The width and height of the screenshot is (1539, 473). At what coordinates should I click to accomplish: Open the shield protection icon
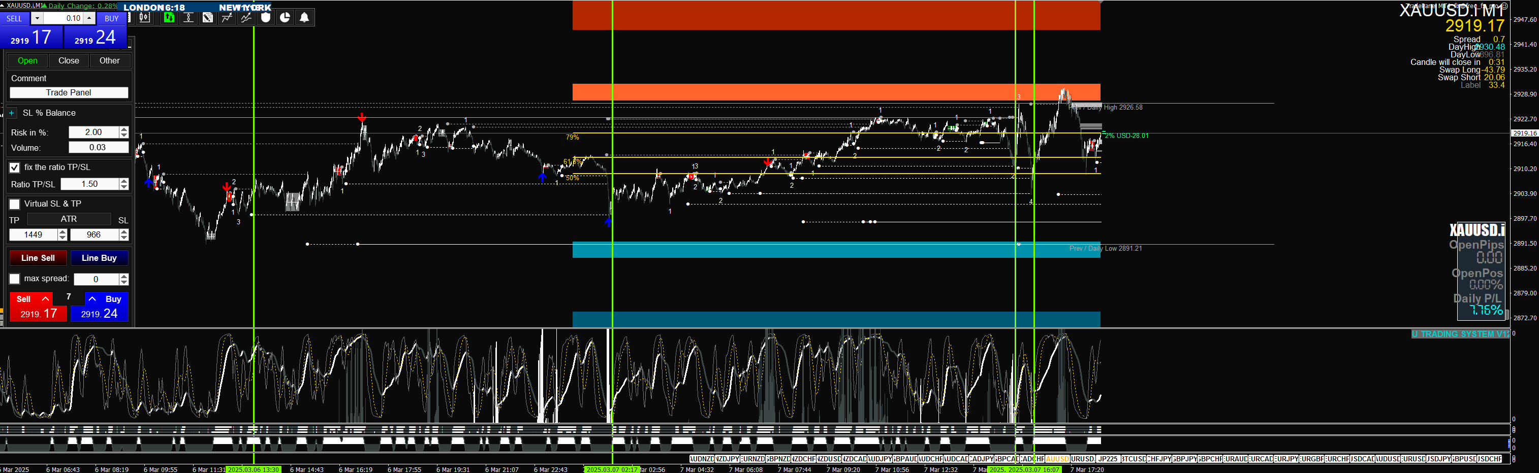pyautogui.click(x=266, y=17)
